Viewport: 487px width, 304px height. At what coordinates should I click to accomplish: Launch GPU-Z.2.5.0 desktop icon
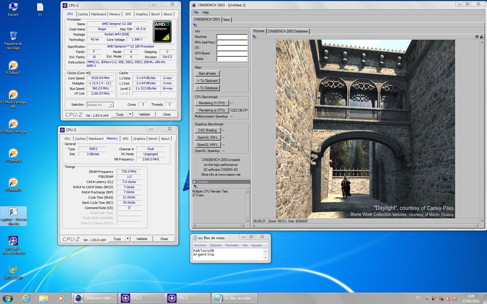point(13,272)
